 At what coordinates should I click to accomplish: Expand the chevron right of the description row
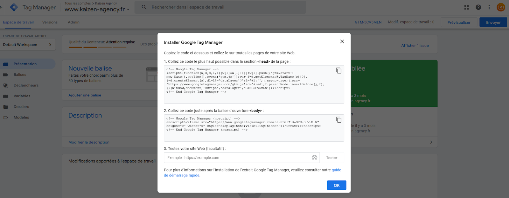(431, 142)
